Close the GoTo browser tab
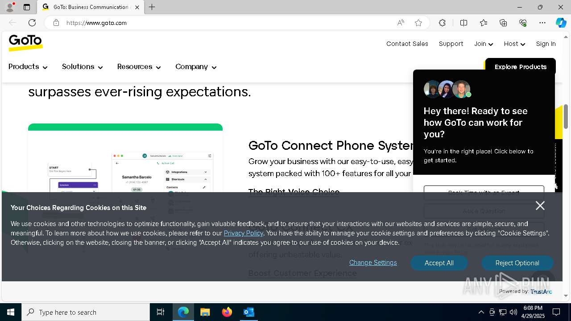The image size is (571, 321). (x=137, y=7)
